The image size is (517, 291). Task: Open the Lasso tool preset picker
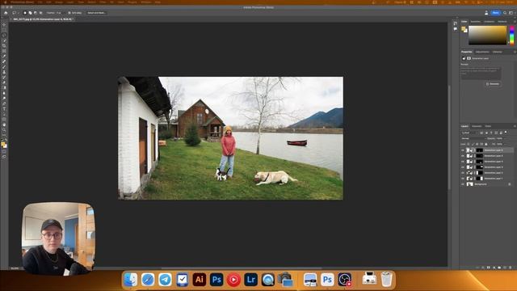click(15, 13)
